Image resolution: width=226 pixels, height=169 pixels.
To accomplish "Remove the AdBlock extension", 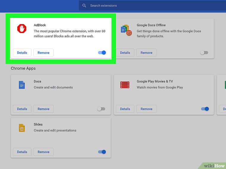I will tap(43, 53).
